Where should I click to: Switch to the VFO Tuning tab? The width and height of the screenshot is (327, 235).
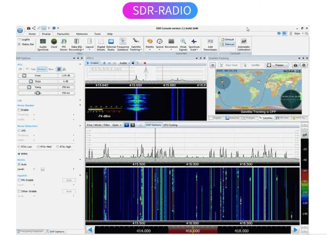click(170, 125)
